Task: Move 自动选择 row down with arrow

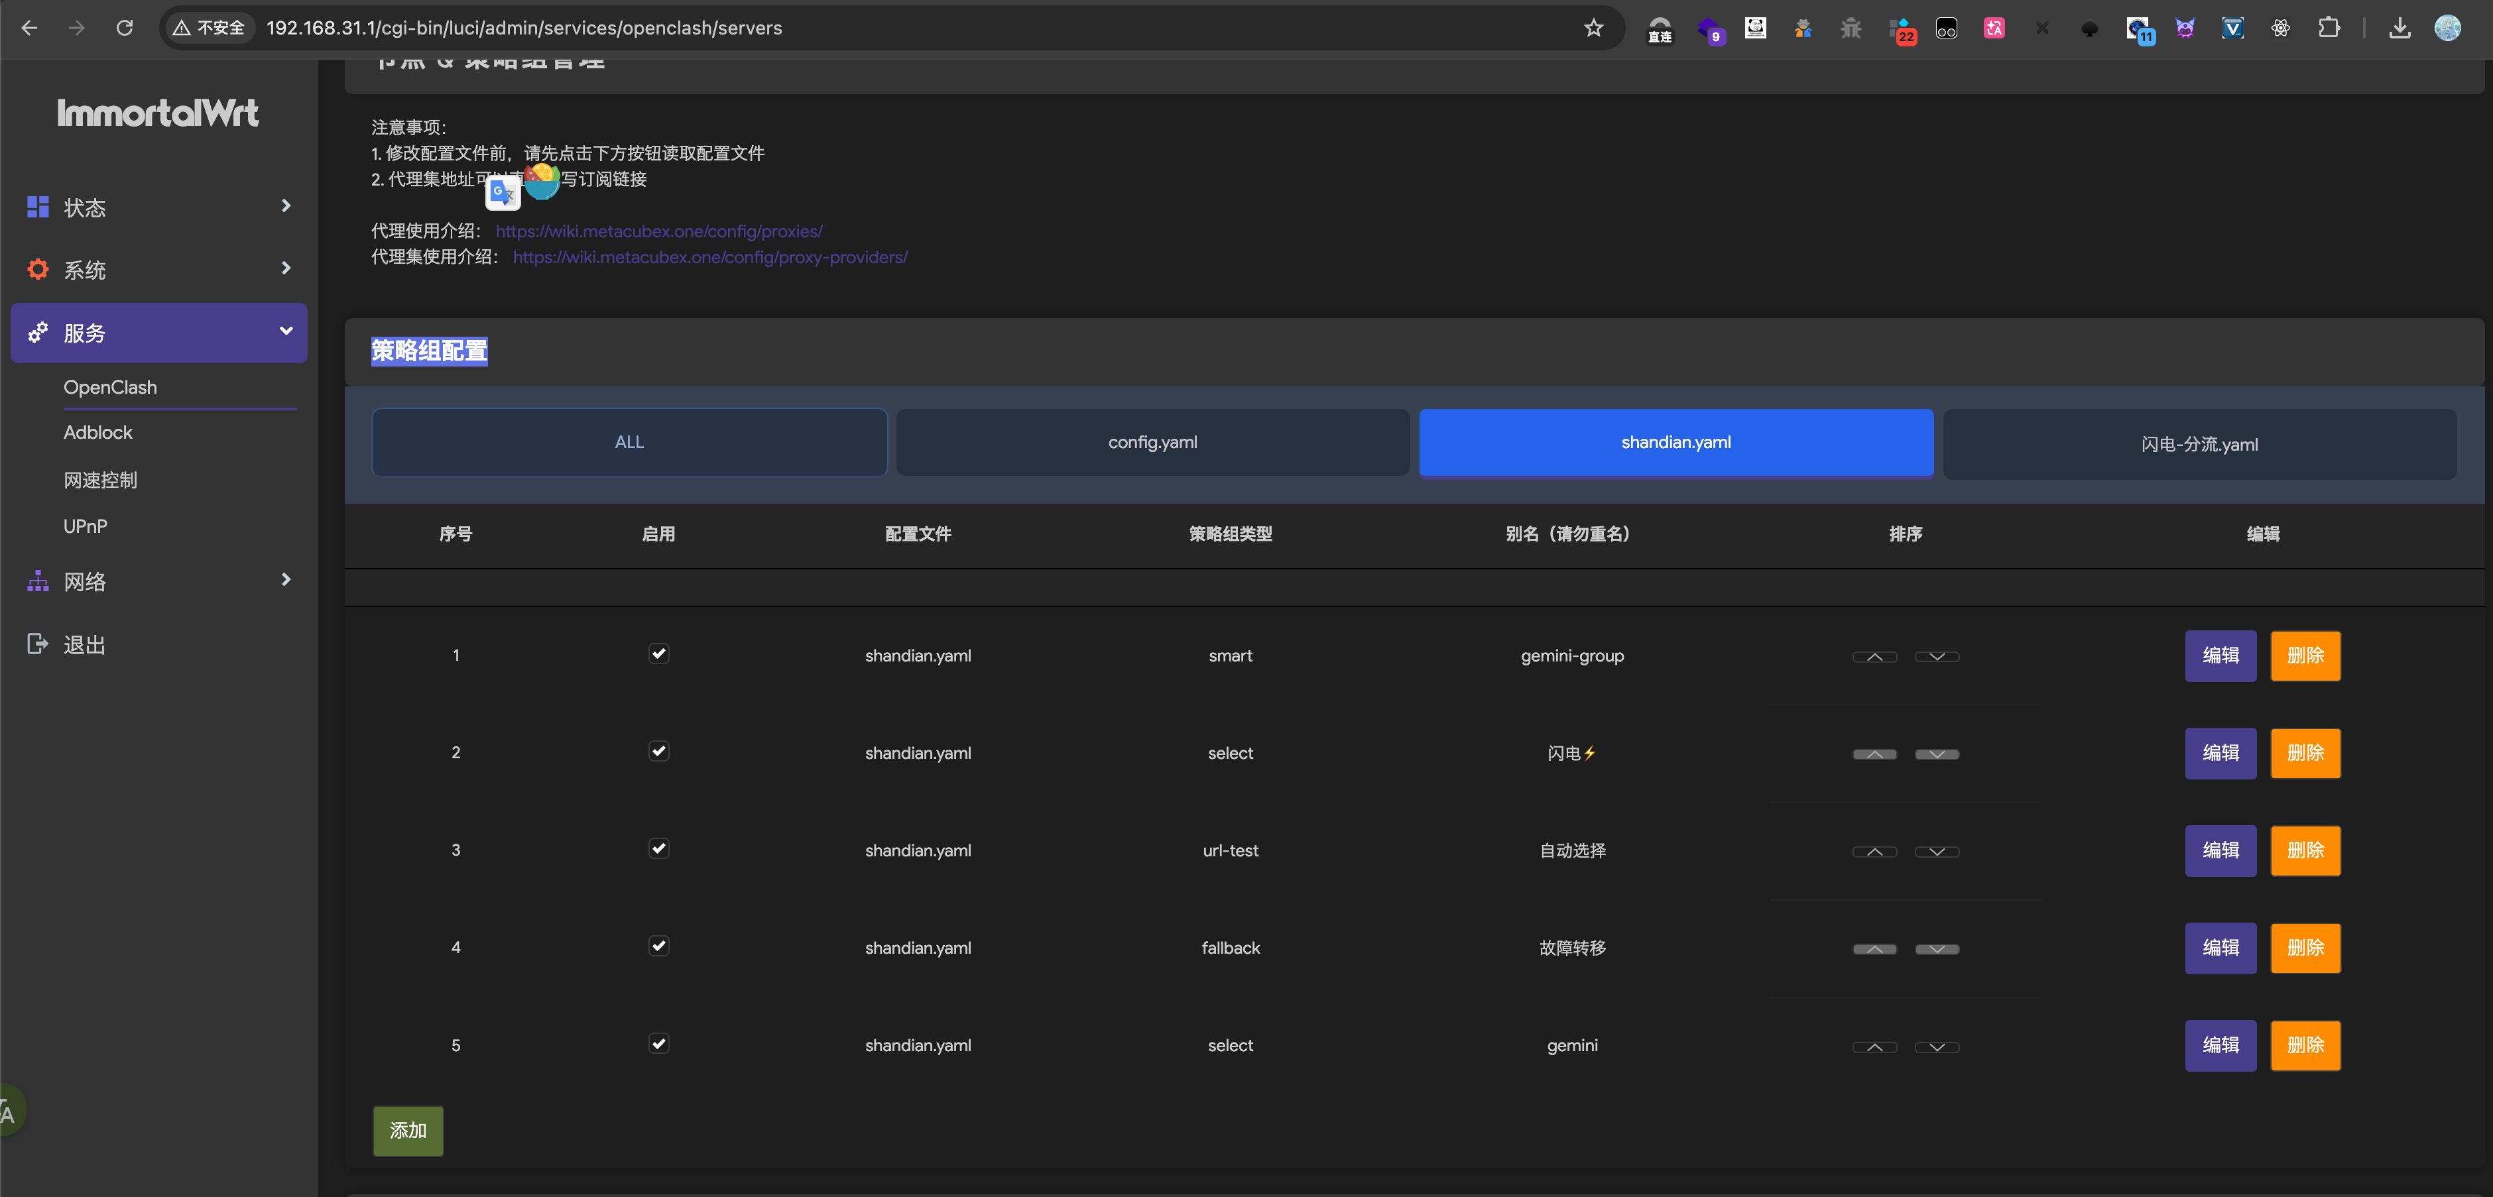Action: pos(1937,852)
